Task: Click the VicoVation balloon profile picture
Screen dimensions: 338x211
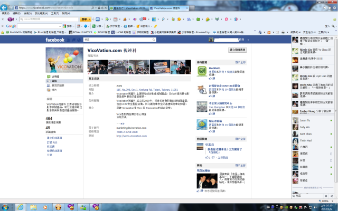Action: [64, 60]
